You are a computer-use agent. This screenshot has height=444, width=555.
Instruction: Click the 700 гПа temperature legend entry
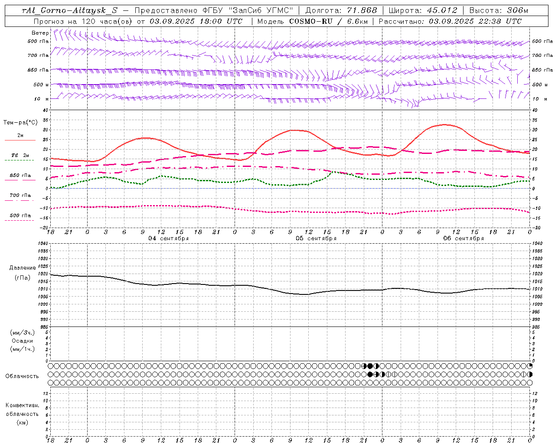point(19,196)
